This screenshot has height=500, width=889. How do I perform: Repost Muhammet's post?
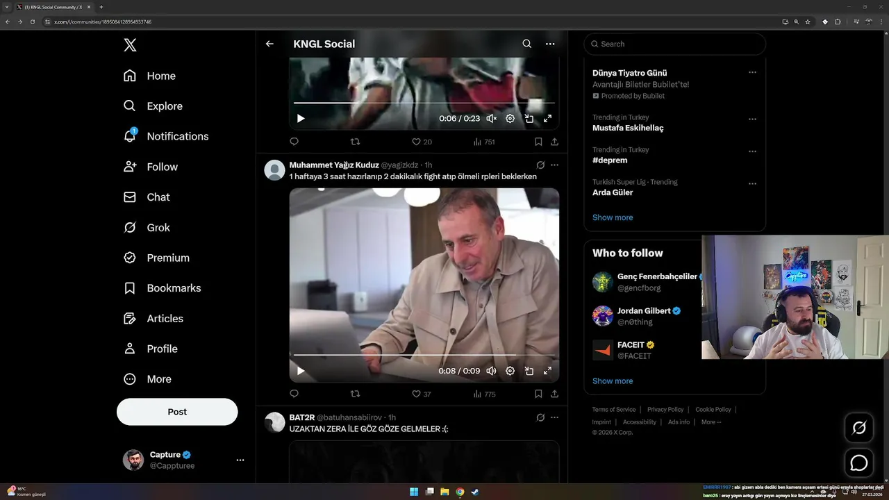pos(355,394)
